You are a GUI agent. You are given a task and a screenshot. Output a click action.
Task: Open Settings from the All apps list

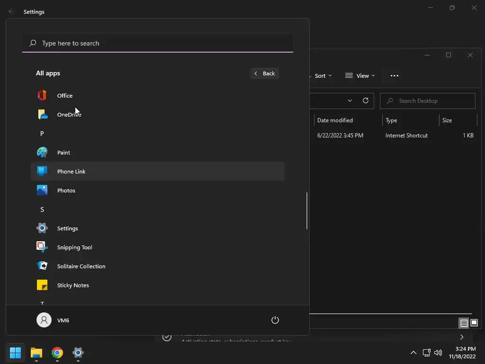157,228
